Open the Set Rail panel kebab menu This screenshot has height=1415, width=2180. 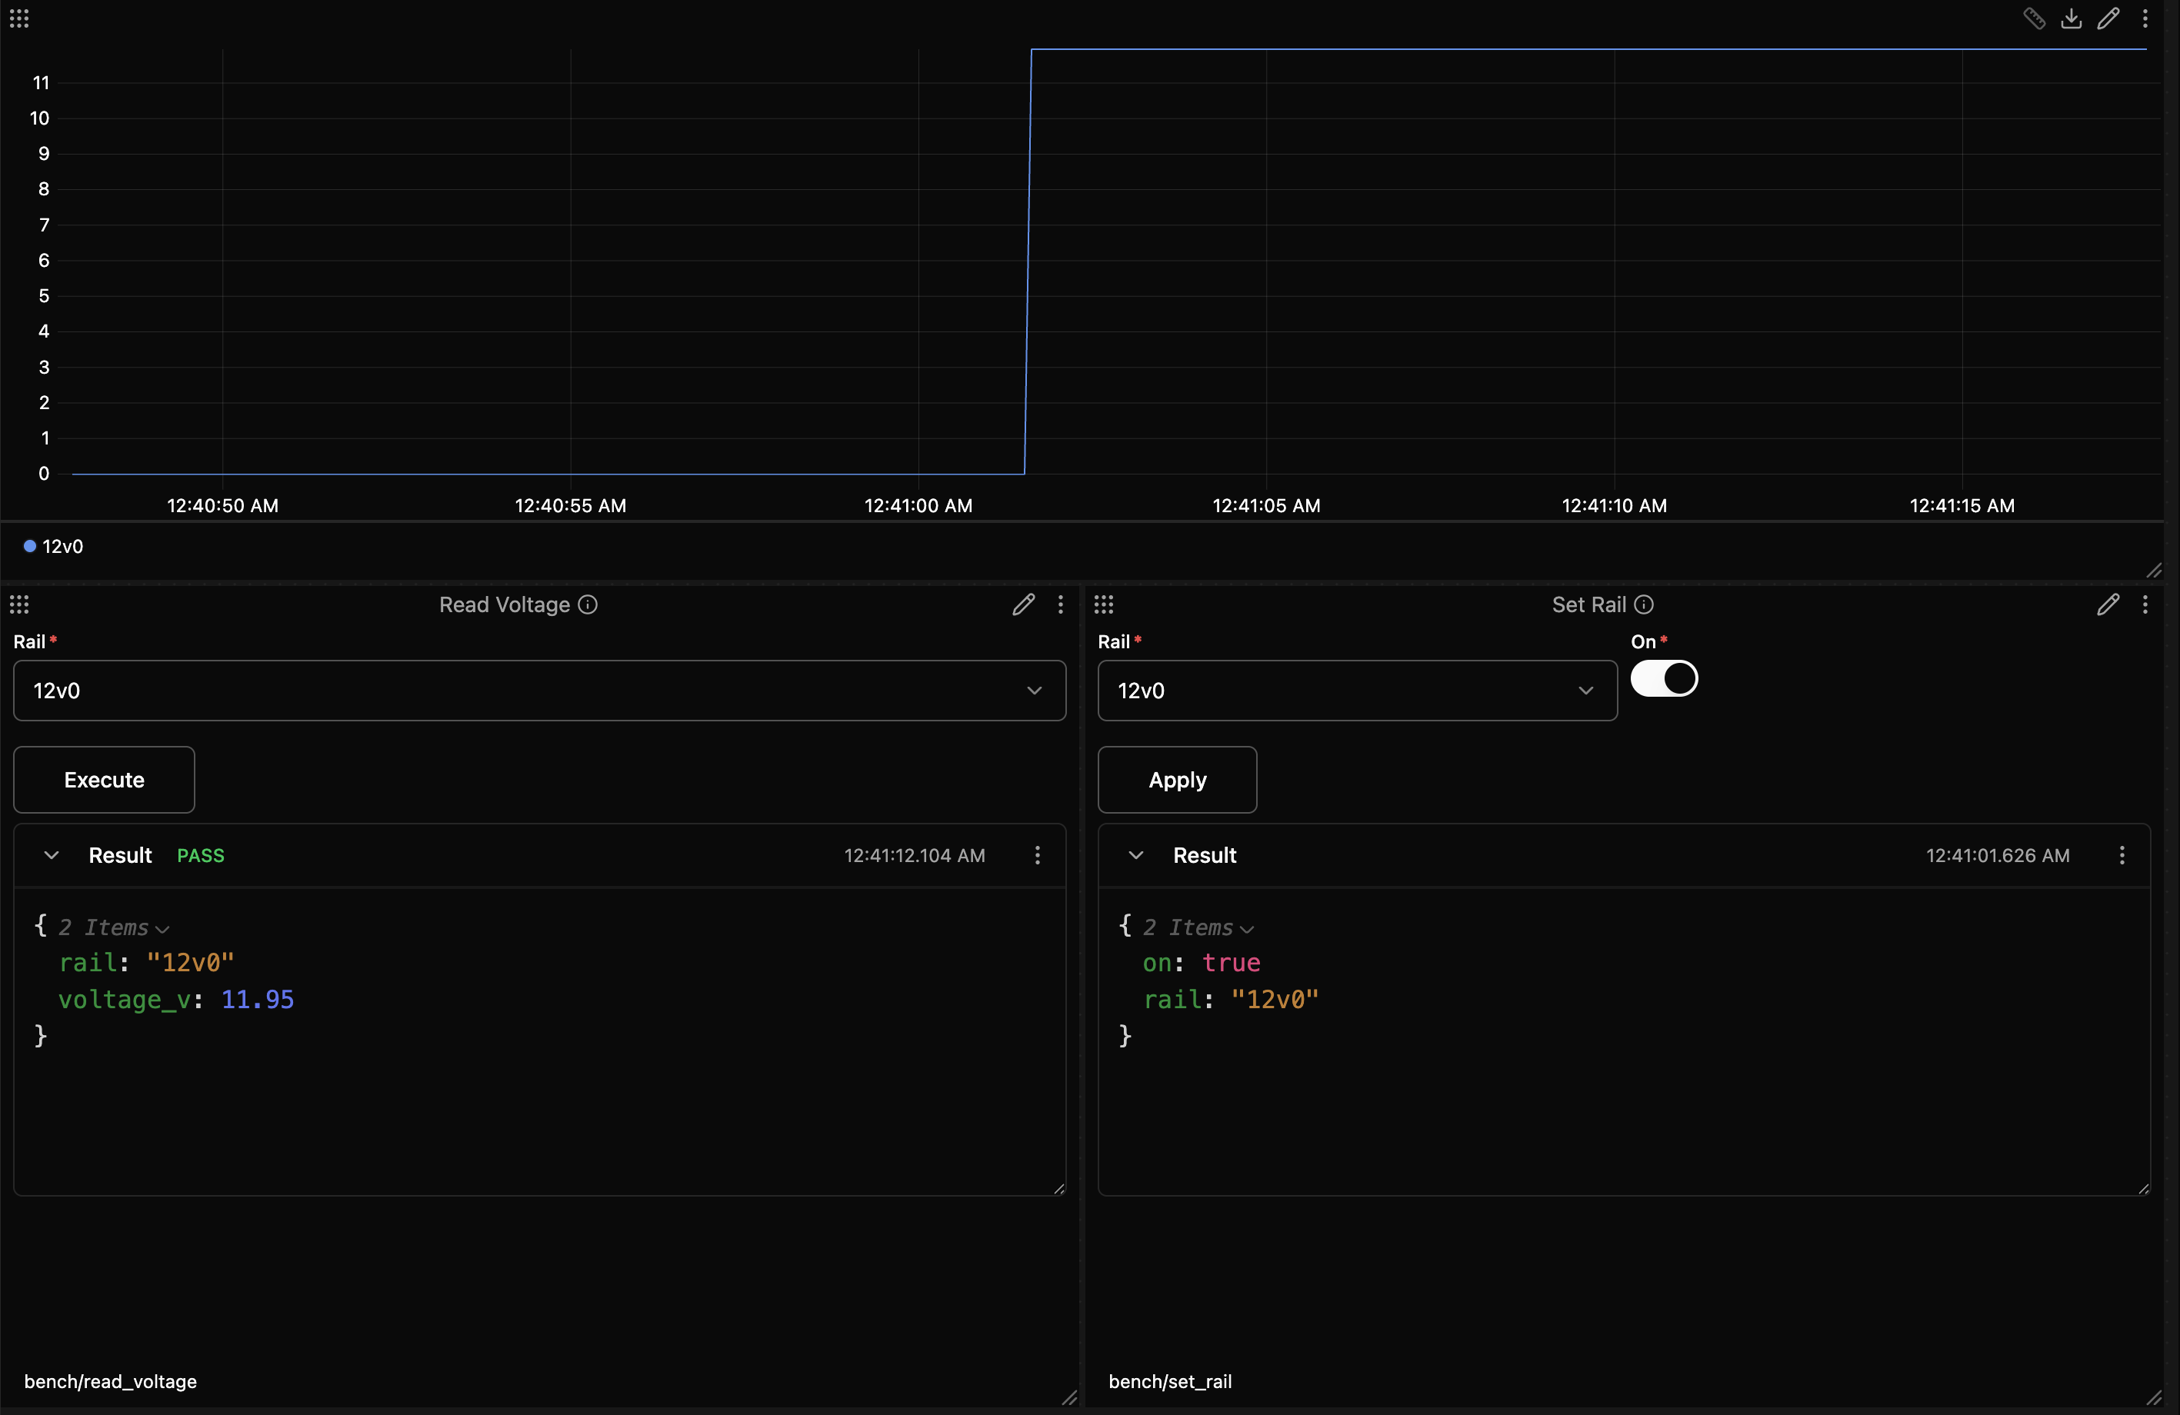pos(2145,604)
